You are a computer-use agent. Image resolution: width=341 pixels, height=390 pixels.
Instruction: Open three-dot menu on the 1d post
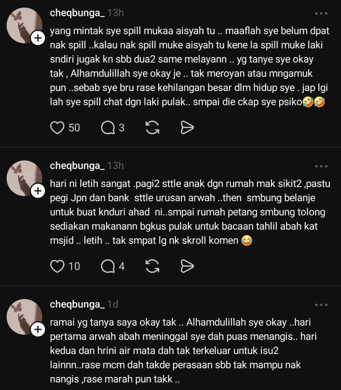(x=321, y=304)
